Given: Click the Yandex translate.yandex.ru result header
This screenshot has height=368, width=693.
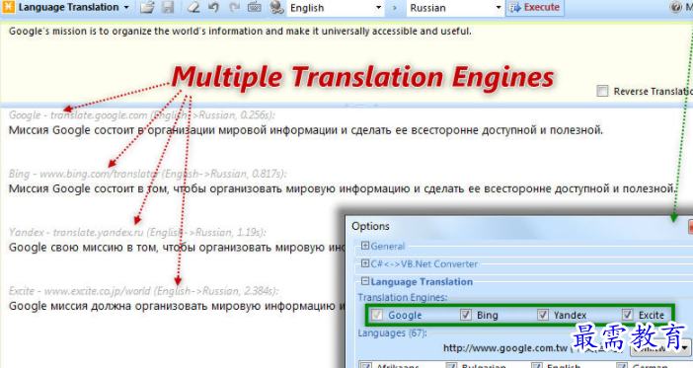Looking at the screenshot, I should tap(137, 233).
